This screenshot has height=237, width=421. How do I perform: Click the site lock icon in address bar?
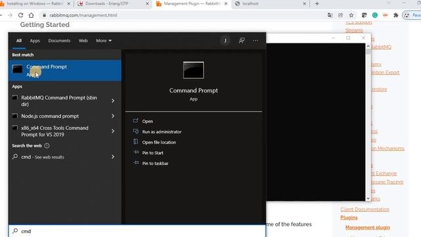click(x=44, y=15)
